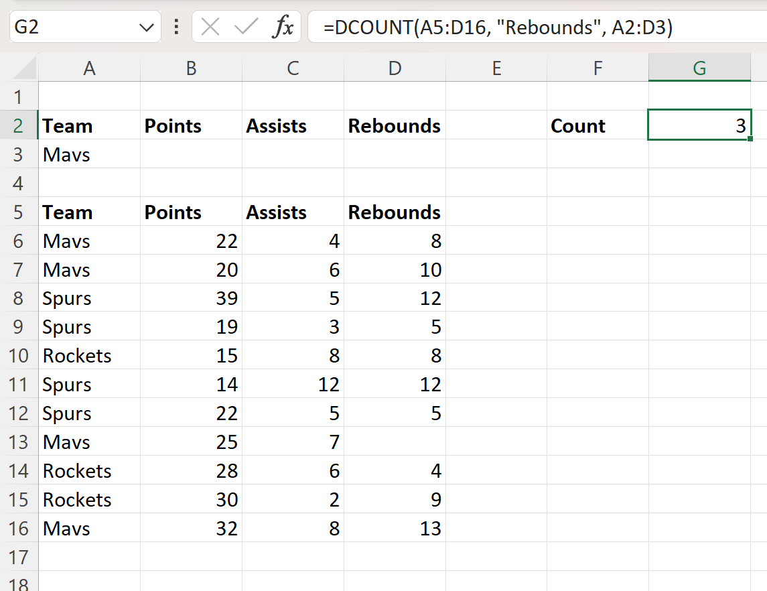The height and width of the screenshot is (591, 767).
Task: Select cell B8 containing 39
Action: point(191,298)
